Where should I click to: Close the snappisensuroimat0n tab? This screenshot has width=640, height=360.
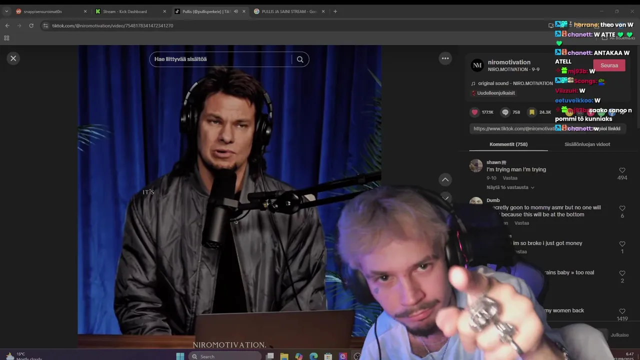[x=85, y=11]
